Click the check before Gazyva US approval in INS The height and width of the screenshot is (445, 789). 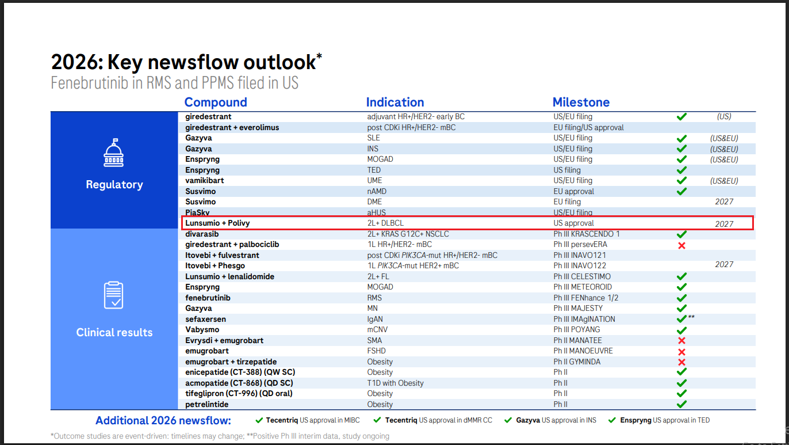click(508, 420)
